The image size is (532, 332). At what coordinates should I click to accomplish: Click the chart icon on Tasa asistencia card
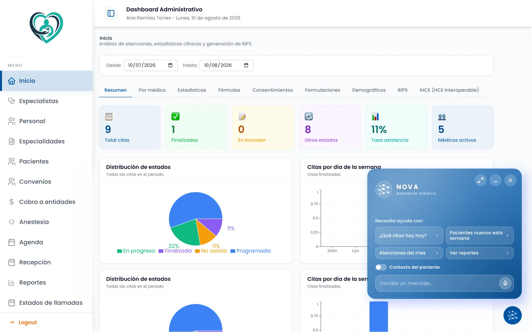pos(375,116)
